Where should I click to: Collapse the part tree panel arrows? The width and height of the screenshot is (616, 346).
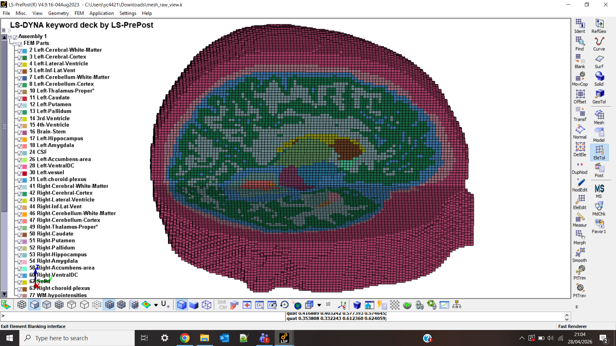[x=9, y=30]
